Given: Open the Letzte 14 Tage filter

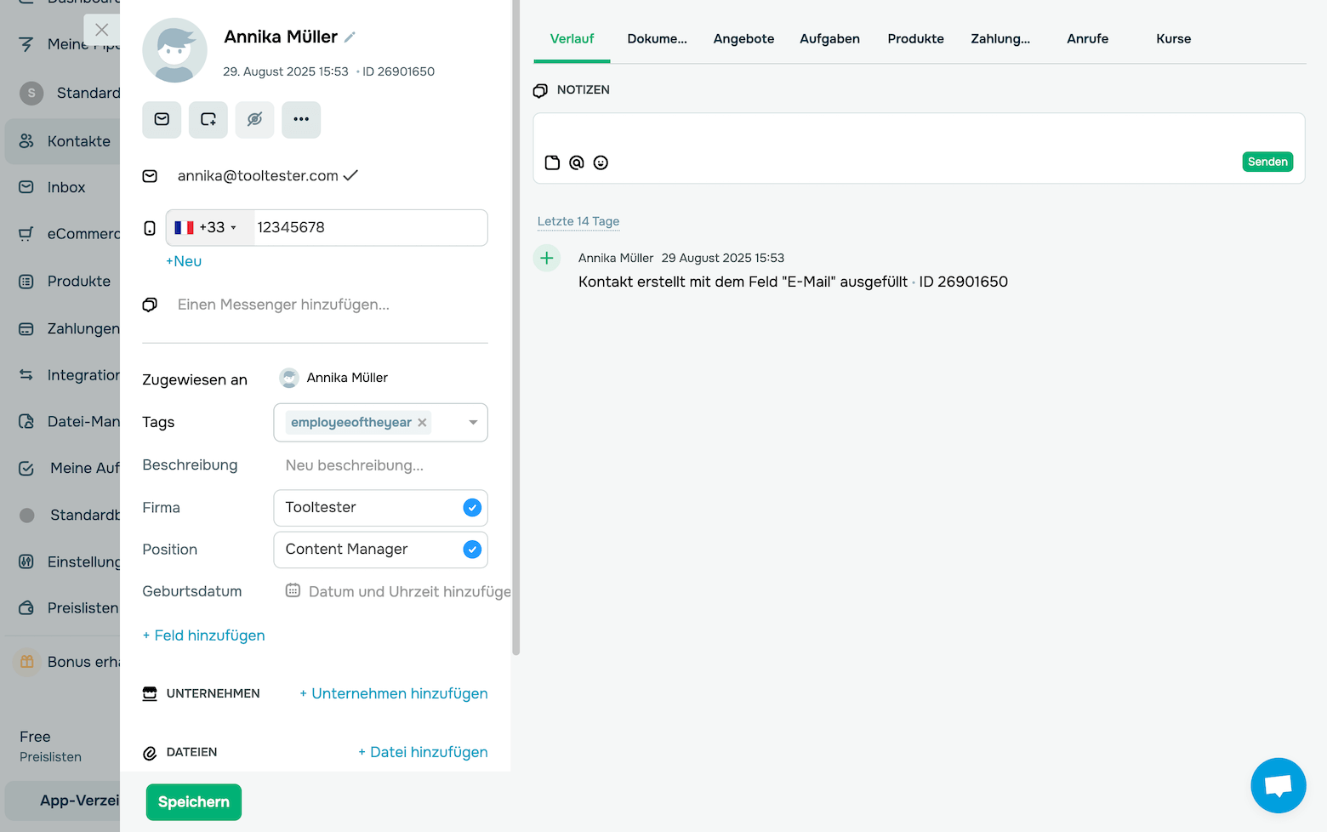Looking at the screenshot, I should click(x=578, y=221).
